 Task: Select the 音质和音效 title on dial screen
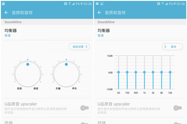tap(22, 13)
